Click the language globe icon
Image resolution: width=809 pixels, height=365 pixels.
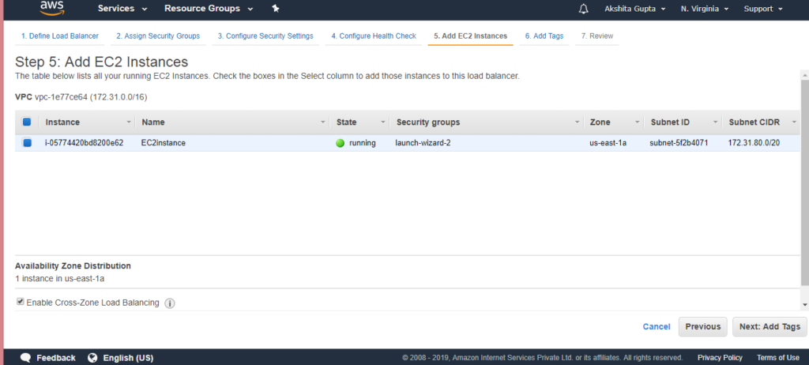pos(93,357)
